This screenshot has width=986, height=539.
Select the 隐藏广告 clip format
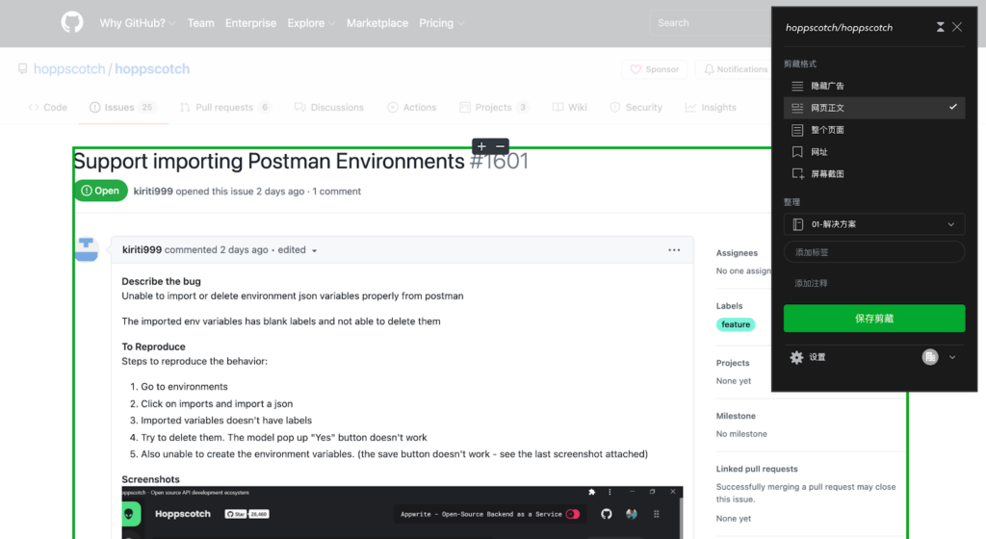(874, 86)
